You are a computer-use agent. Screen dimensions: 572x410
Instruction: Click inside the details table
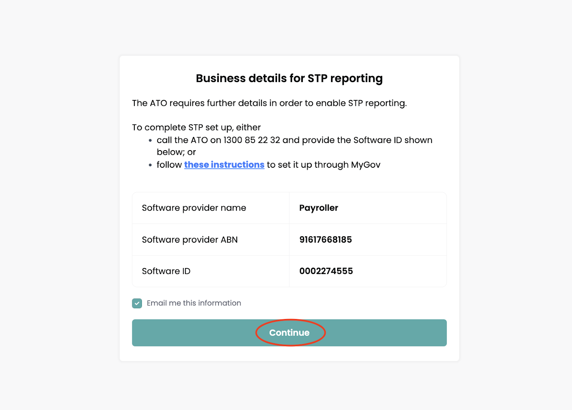pyautogui.click(x=289, y=239)
